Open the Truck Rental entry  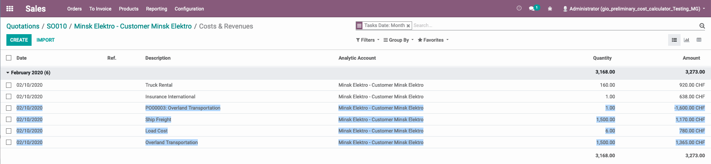[x=159, y=85]
